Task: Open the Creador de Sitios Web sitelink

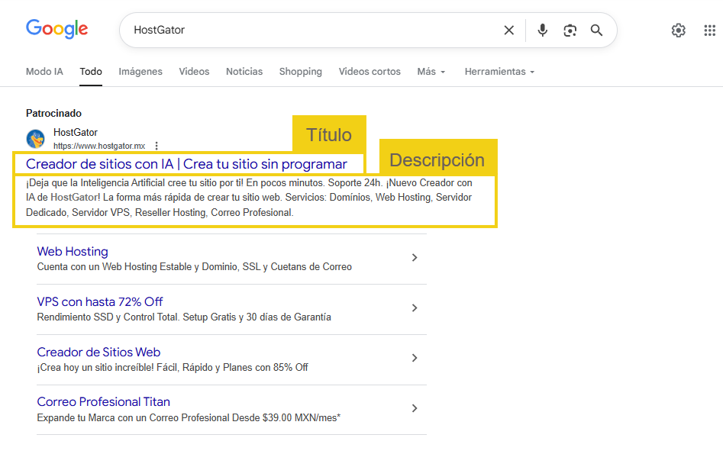Action: coord(98,352)
